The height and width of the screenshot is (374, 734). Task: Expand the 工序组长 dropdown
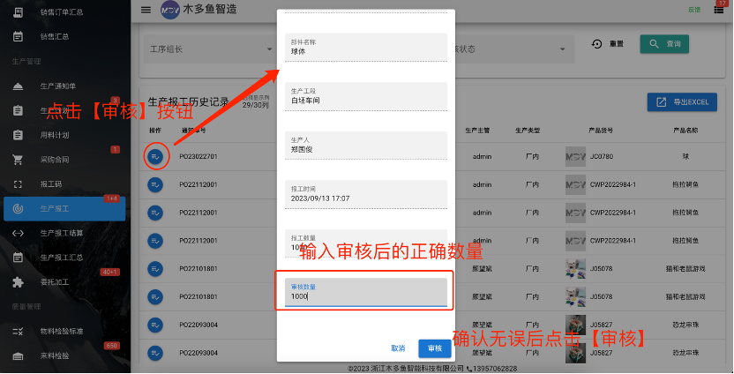coord(209,49)
